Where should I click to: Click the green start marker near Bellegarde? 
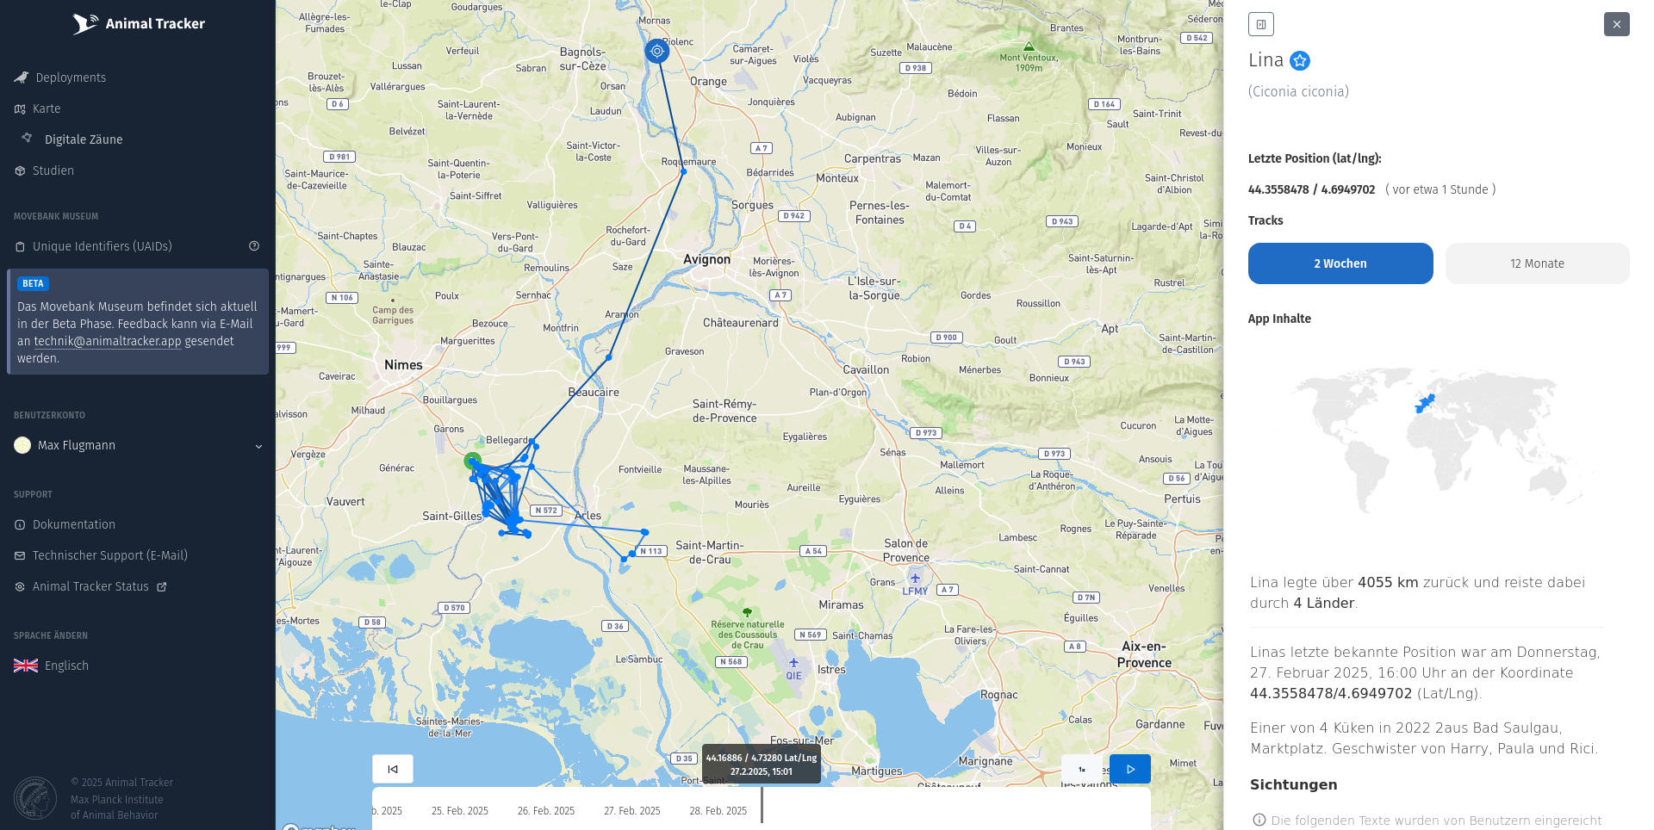[x=472, y=461]
